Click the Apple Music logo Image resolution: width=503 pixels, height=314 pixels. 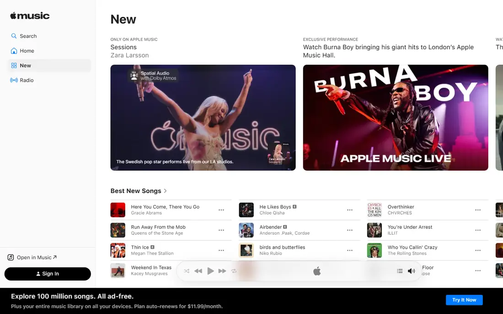(x=30, y=16)
